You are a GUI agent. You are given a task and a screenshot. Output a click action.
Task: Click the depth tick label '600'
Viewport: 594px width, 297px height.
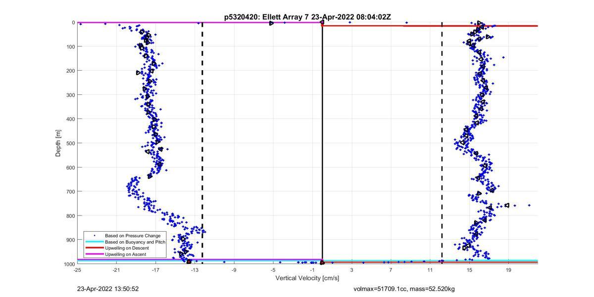tap(70, 168)
